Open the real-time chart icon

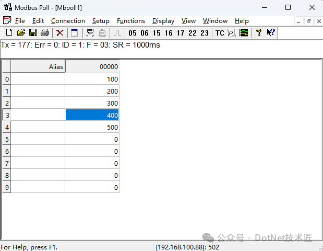(x=244, y=32)
